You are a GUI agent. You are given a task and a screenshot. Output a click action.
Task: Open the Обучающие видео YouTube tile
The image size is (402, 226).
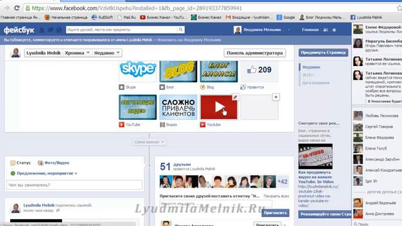[138, 107]
